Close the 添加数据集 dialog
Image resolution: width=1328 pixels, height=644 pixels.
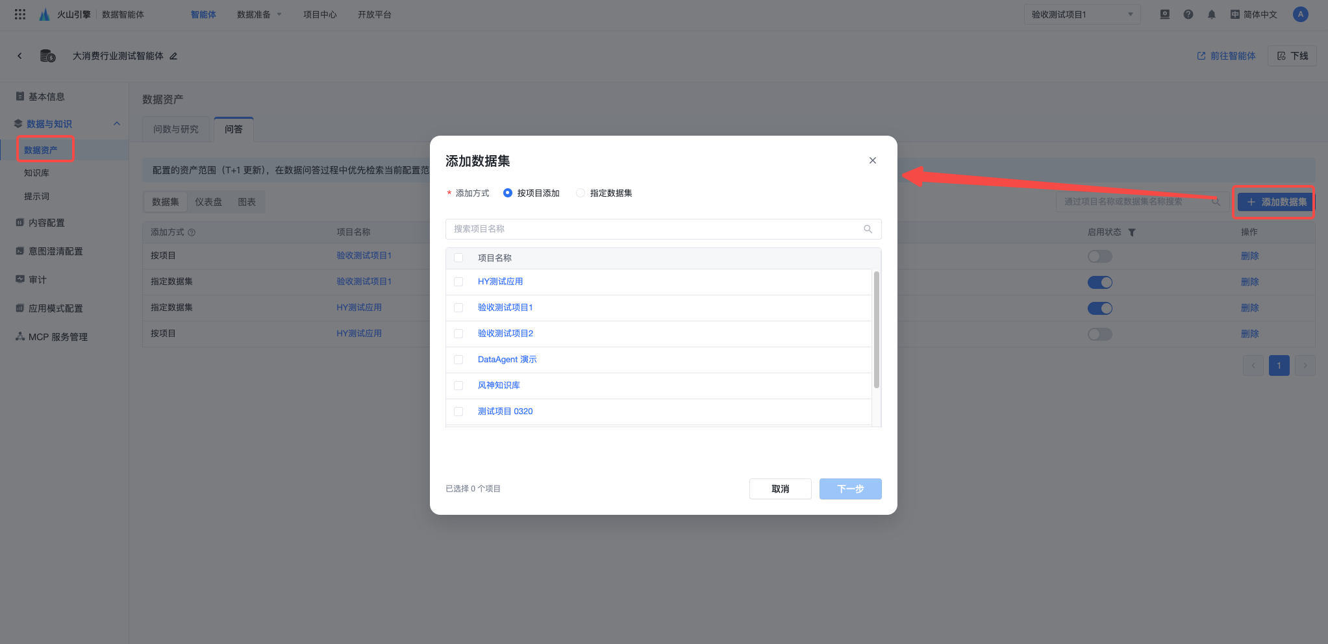(x=873, y=160)
